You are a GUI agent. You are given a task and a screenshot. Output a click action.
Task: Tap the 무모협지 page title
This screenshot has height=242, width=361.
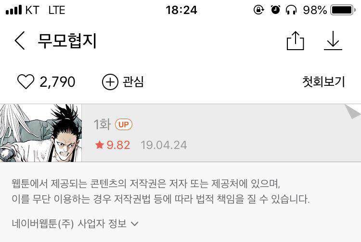click(67, 41)
